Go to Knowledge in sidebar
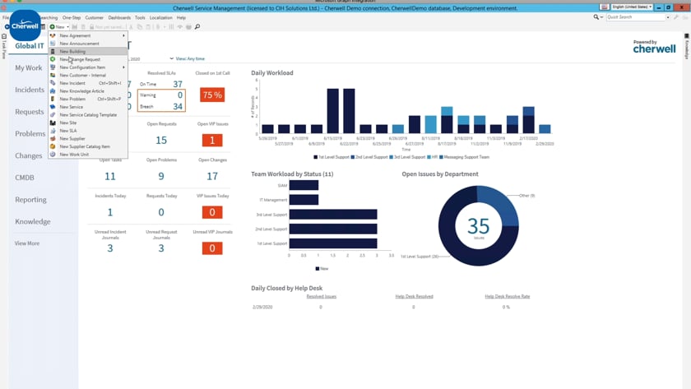Viewport: 691px width, 389px height. click(33, 221)
